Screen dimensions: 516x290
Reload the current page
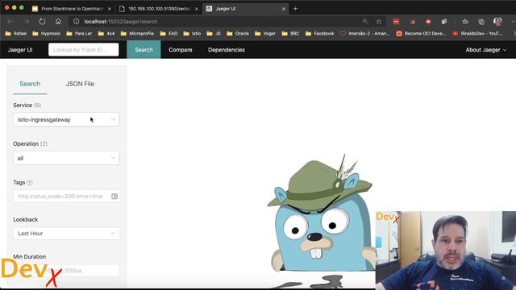point(42,22)
